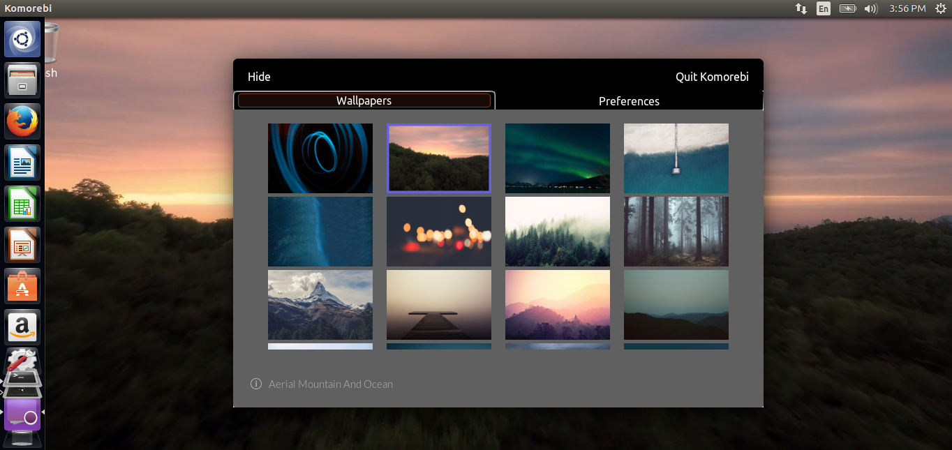This screenshot has width=952, height=450.
Task: Click the Hide button
Action: 259,77
